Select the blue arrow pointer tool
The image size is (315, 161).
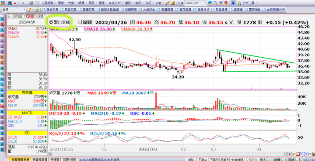(x=233, y=3)
